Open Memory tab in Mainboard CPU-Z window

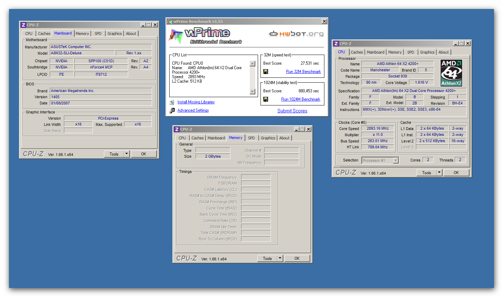[x=82, y=34]
